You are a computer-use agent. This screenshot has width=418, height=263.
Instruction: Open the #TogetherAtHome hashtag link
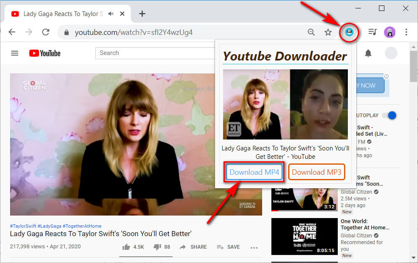coord(82,226)
